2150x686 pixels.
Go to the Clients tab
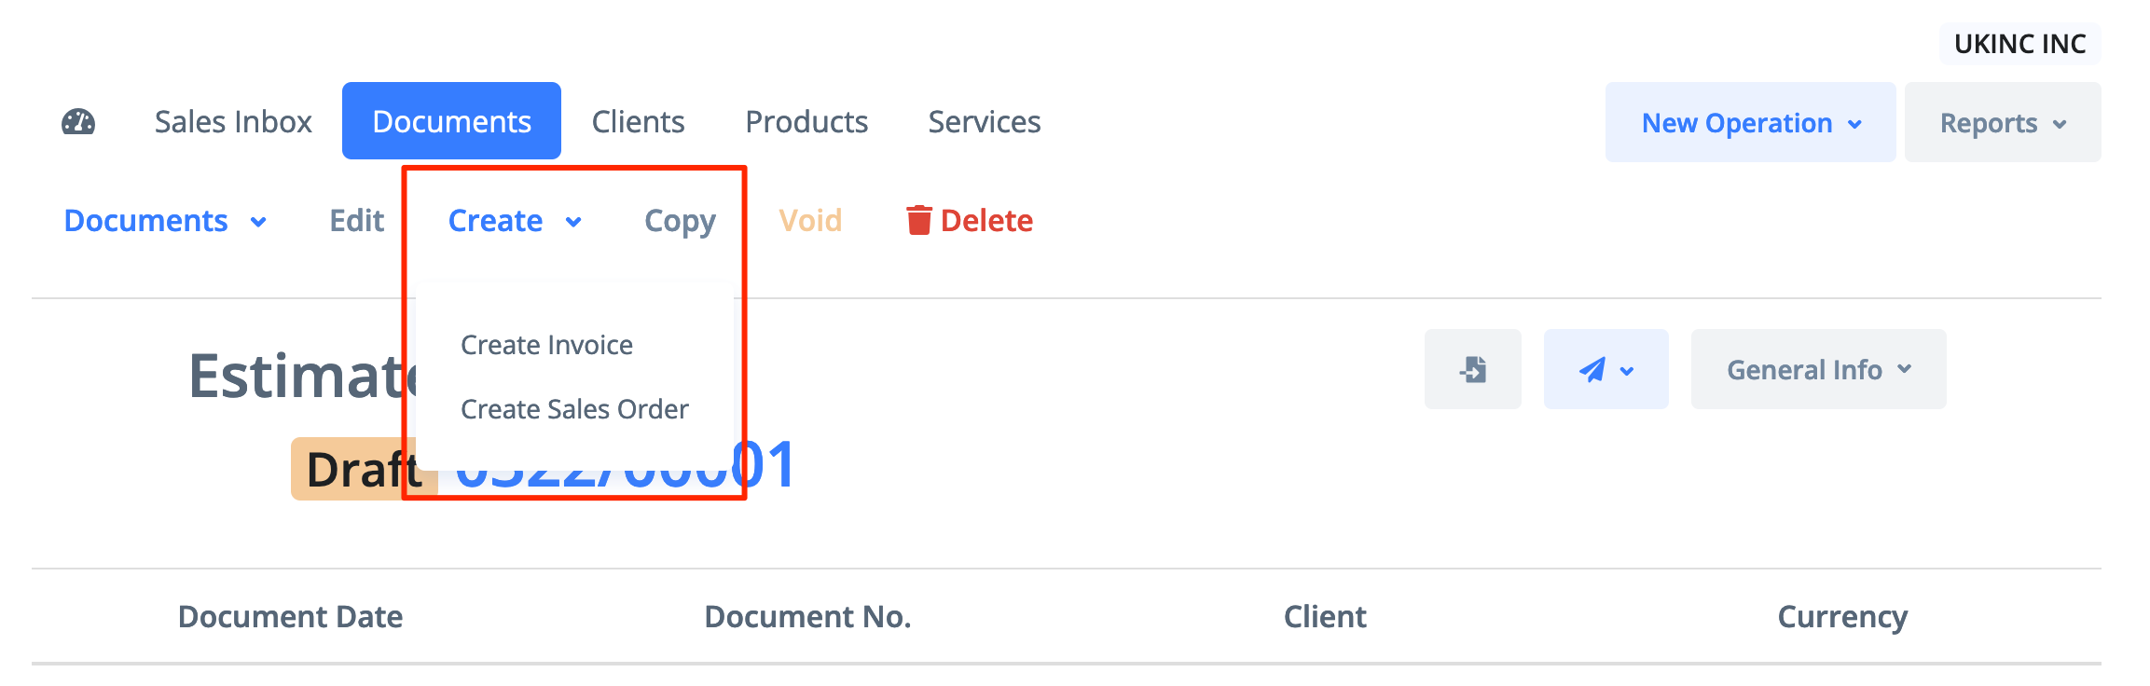pyautogui.click(x=638, y=122)
